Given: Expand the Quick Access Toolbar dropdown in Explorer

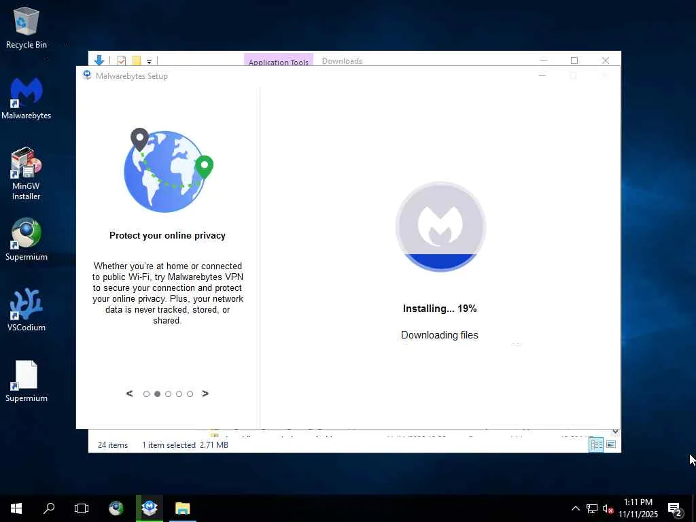Looking at the screenshot, I should pyautogui.click(x=149, y=62).
